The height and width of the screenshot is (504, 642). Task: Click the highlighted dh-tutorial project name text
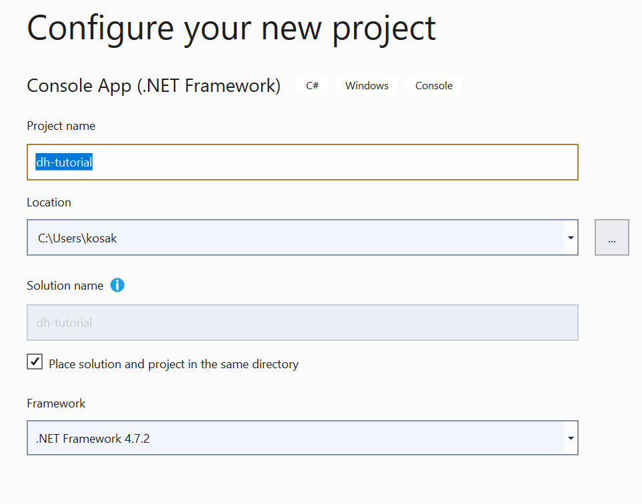click(x=64, y=162)
